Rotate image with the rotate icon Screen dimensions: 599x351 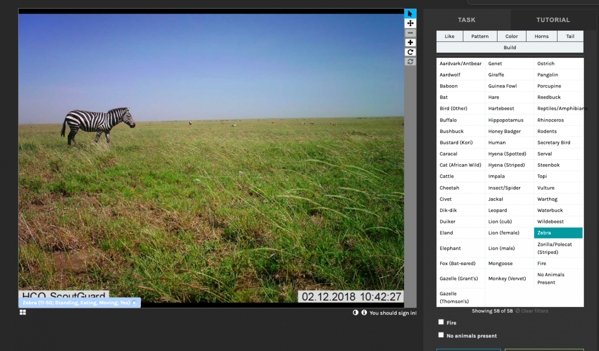[x=410, y=52]
